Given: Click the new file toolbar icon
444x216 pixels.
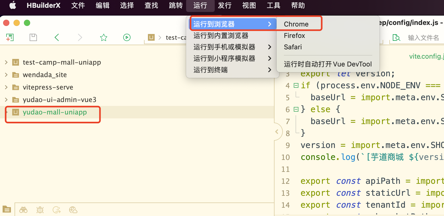Looking at the screenshot, I should tap(10, 37).
